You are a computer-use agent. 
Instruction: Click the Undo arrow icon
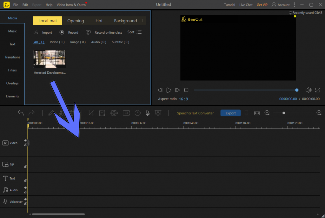point(21,113)
